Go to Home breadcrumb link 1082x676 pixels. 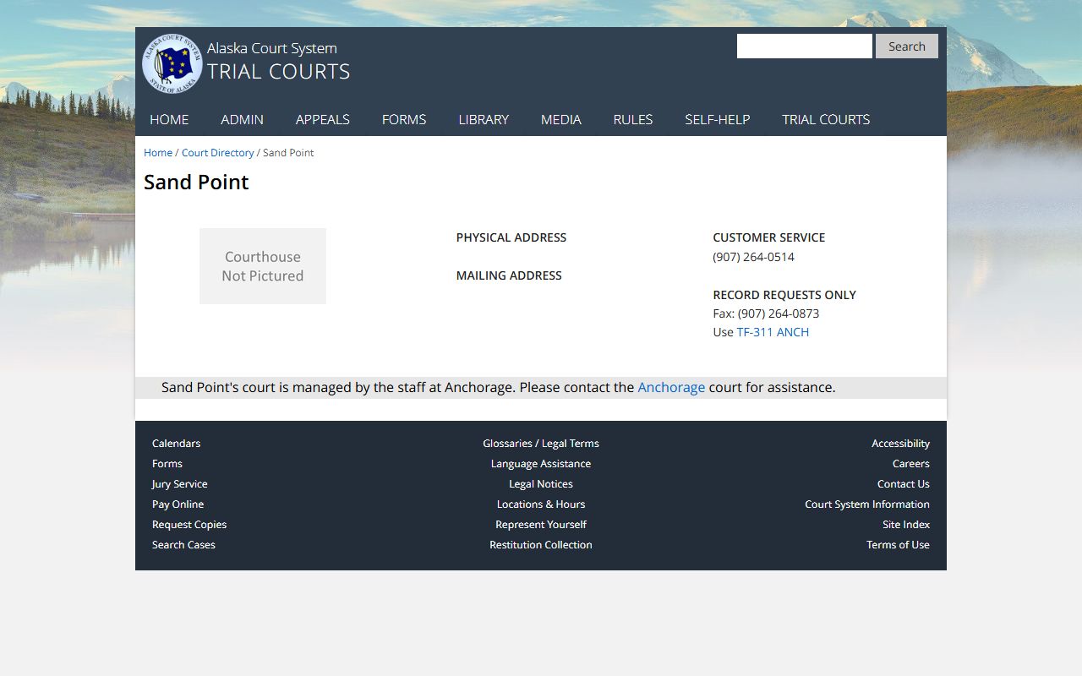pos(158,153)
